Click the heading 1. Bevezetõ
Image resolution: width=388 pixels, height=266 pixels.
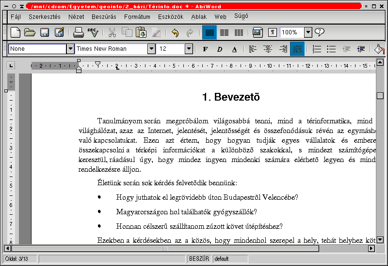point(231,97)
